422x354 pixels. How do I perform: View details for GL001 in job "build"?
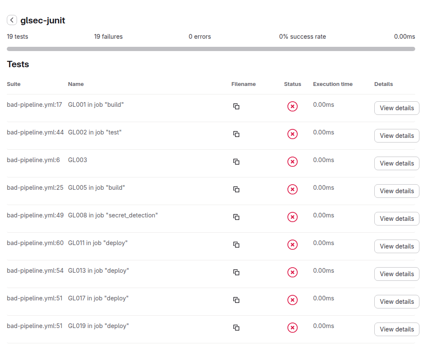(397, 108)
